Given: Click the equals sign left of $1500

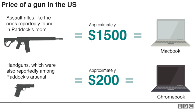Looking at the screenshot, I should [x=78, y=35].
